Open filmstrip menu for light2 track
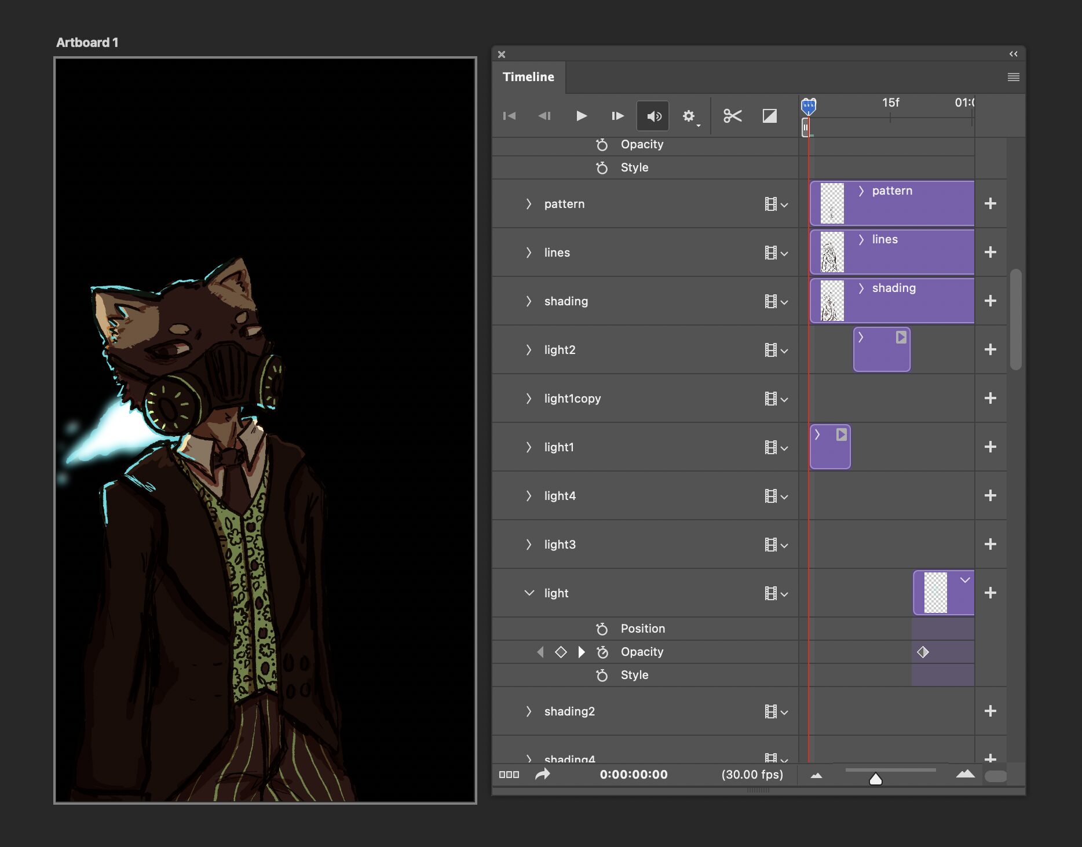 pyautogui.click(x=776, y=350)
